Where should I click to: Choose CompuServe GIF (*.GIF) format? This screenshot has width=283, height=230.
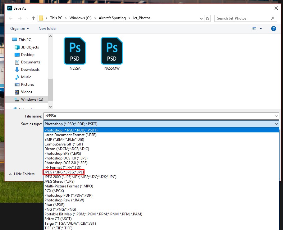click(x=161, y=144)
